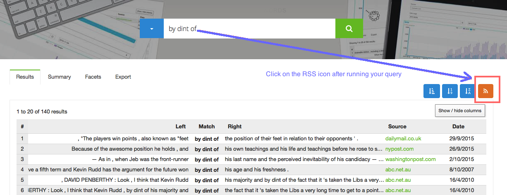Visit the washingtonpost.com source link
Viewport: 507px width, 195px height.
pos(410,159)
